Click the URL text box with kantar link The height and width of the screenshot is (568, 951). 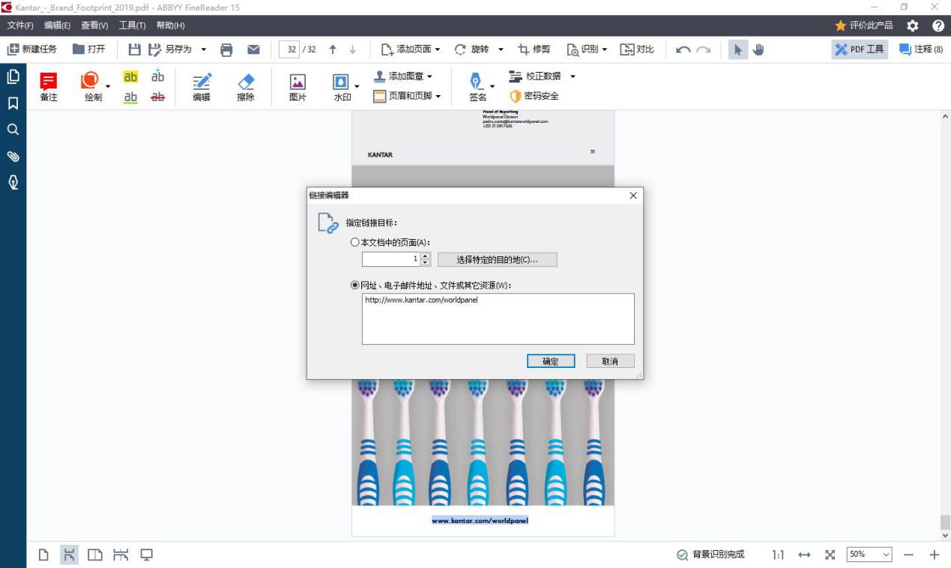point(498,318)
